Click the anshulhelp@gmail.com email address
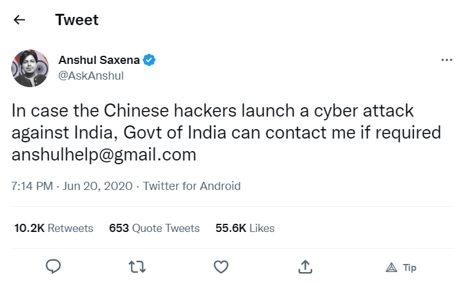Screen dimensions: 461x284 [104, 154]
